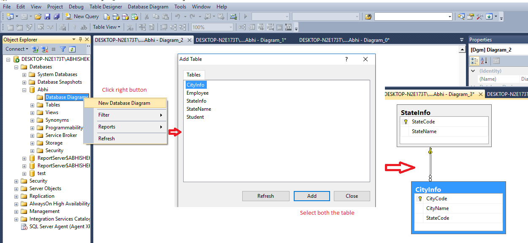
Task: Open the find combo box dropdown arrow
Action: click(x=449, y=16)
